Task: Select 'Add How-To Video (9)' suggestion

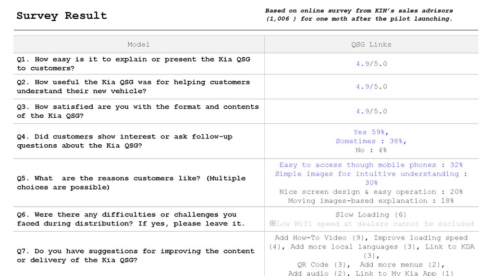Action: 320,238
